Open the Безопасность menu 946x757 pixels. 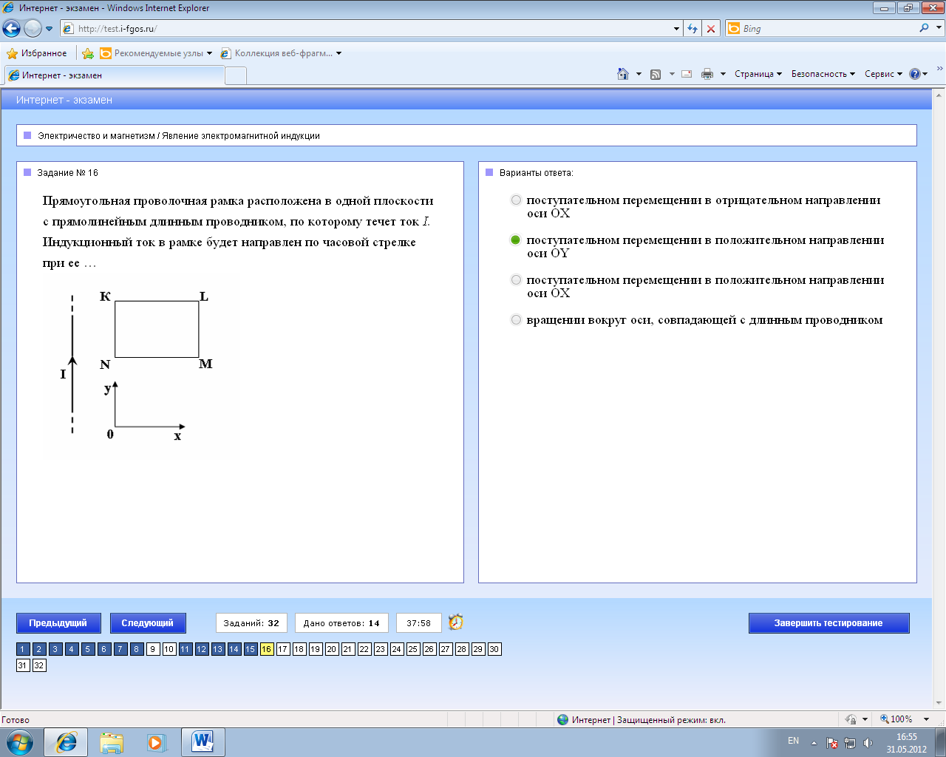(x=823, y=74)
